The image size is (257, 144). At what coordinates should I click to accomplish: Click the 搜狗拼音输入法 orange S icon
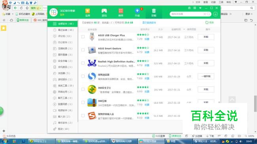click(92, 116)
